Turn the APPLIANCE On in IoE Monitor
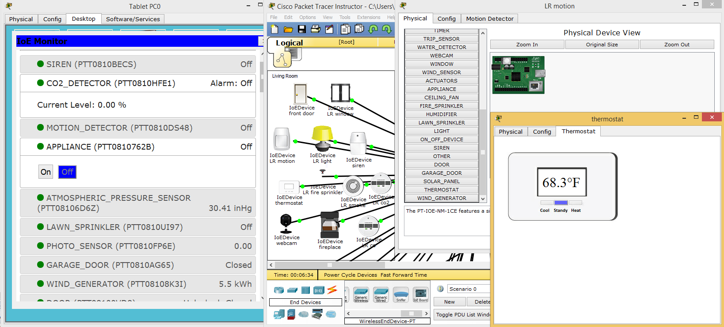 click(x=46, y=172)
